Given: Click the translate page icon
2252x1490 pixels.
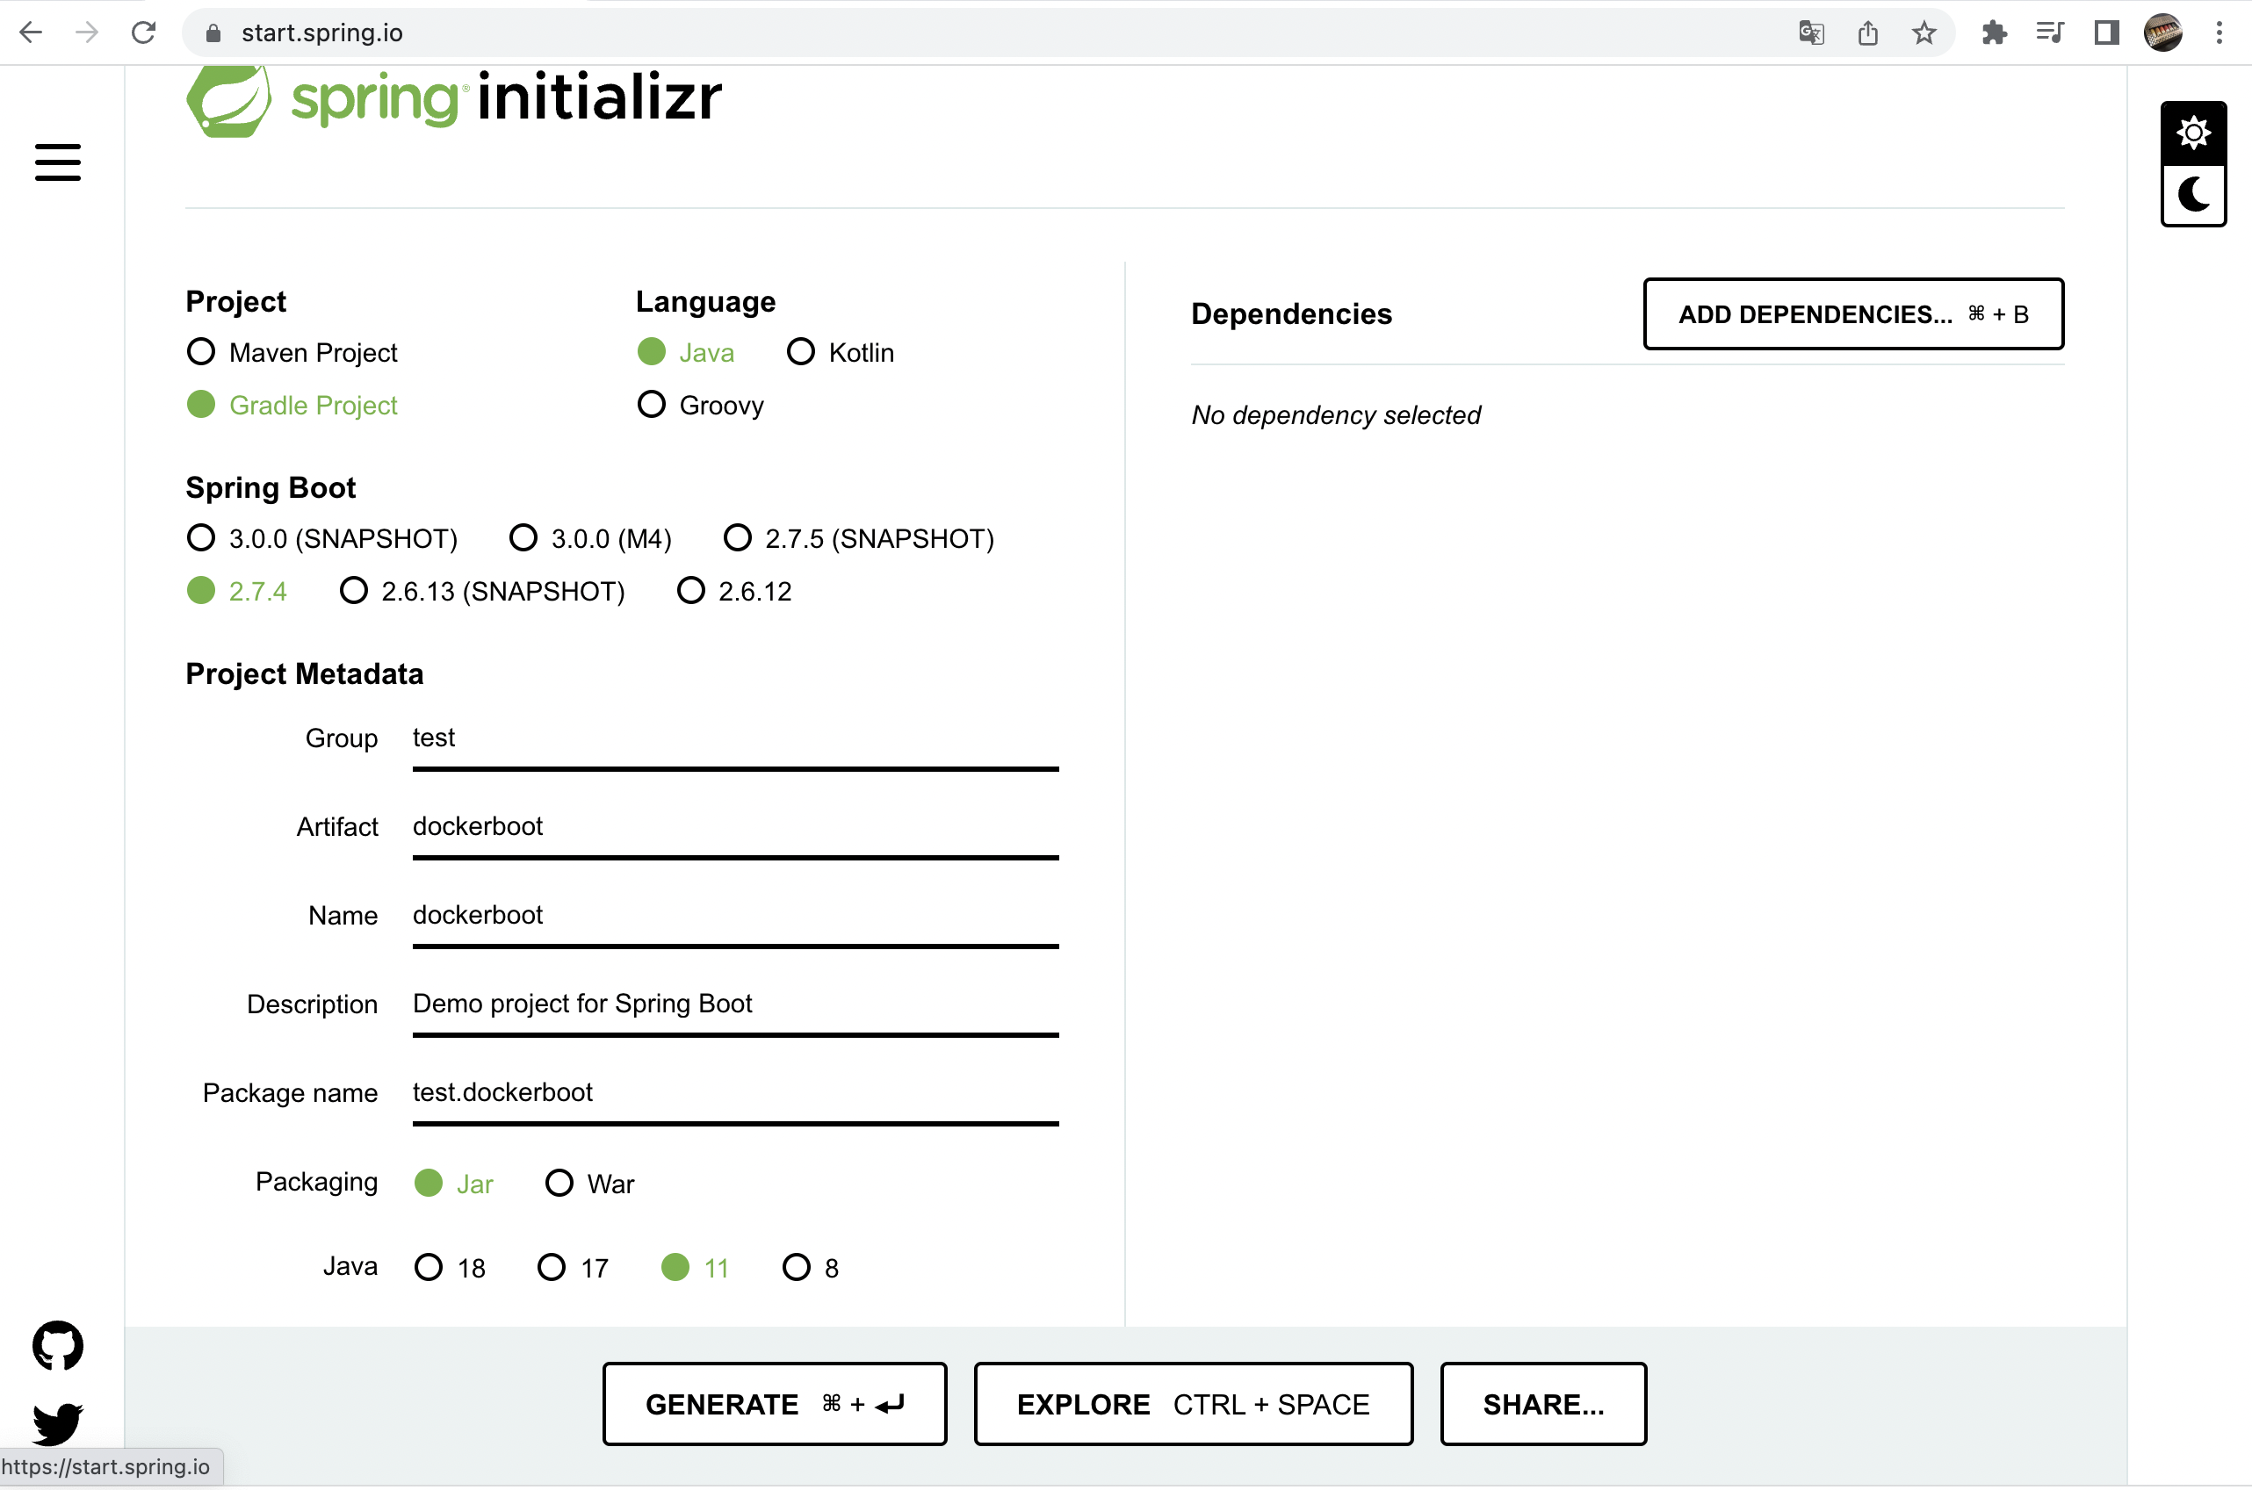Looking at the screenshot, I should click(1811, 32).
